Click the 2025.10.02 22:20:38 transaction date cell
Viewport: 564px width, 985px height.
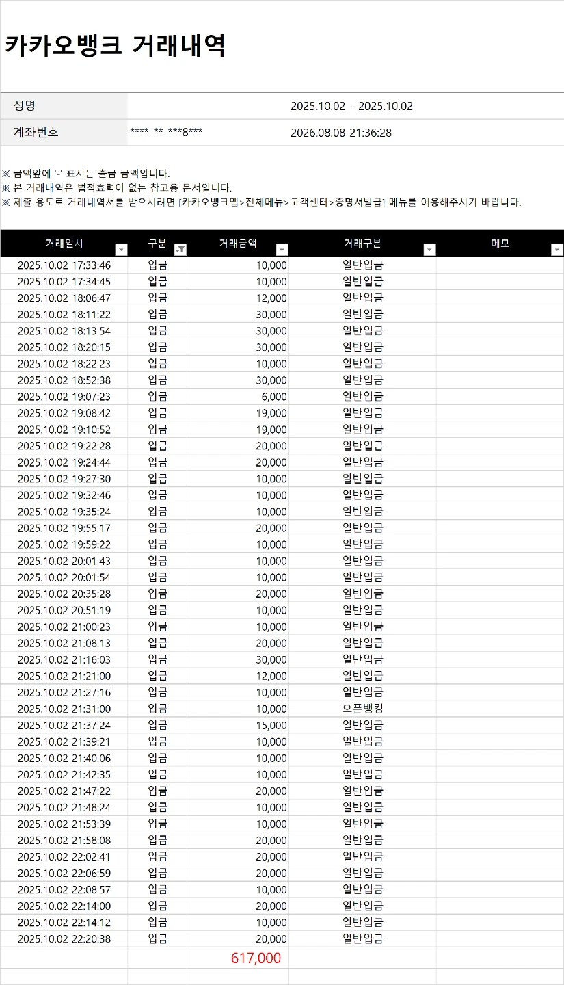[64, 939]
